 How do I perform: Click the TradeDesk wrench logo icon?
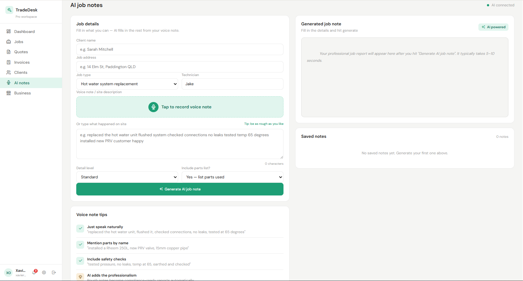tap(9, 10)
